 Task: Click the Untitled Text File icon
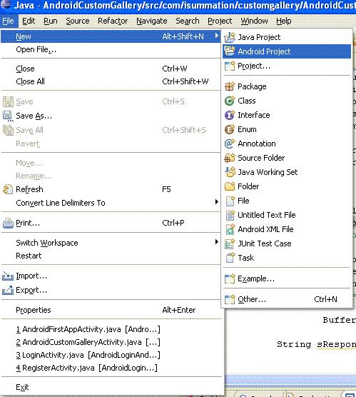230,215
